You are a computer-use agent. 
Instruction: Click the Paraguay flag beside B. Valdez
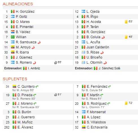[13, 32]
